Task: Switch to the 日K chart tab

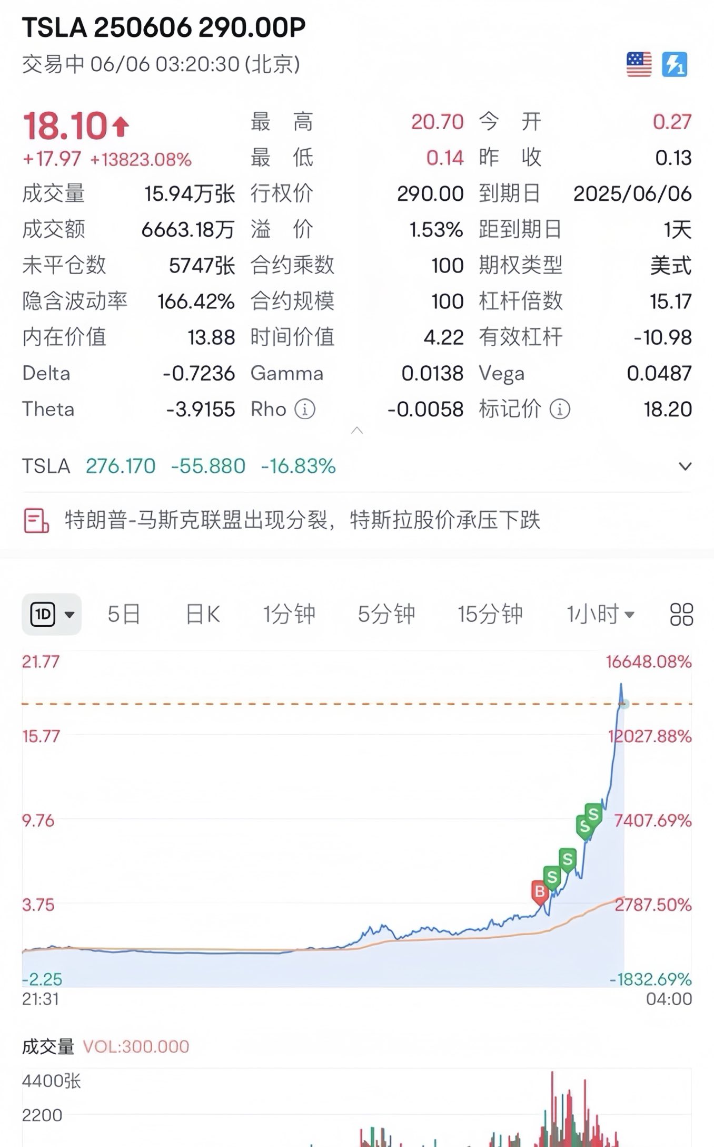Action: (203, 614)
